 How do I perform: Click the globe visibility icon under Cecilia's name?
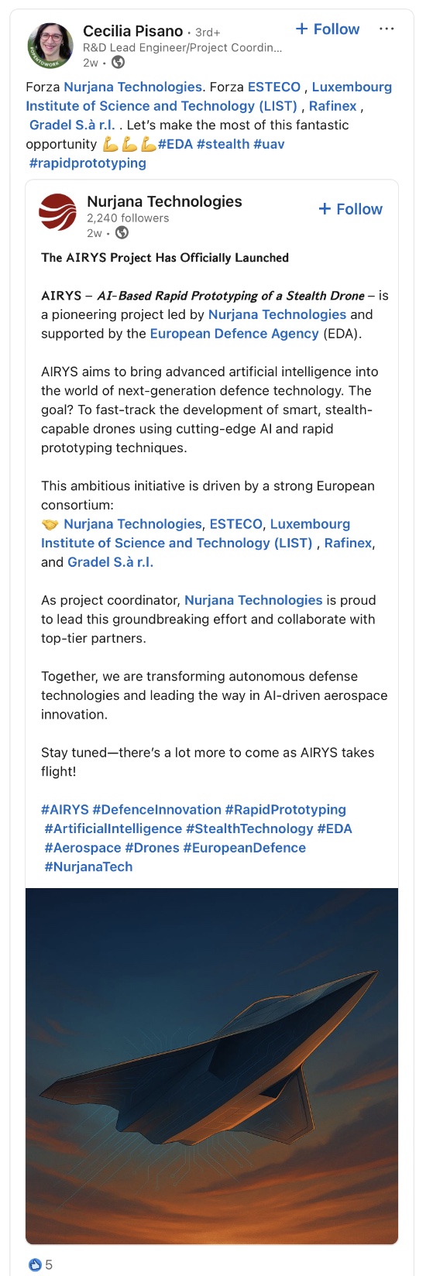(119, 63)
